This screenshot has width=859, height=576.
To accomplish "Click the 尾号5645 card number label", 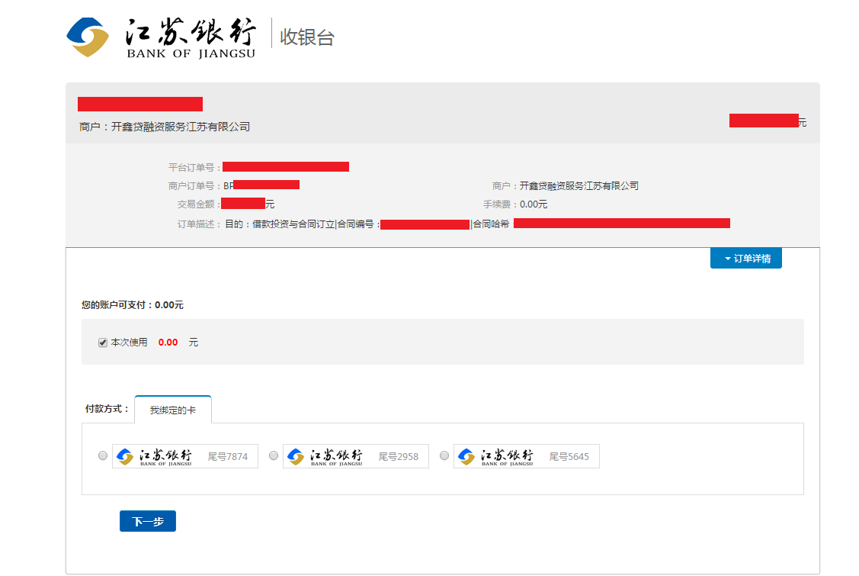I will coord(569,456).
